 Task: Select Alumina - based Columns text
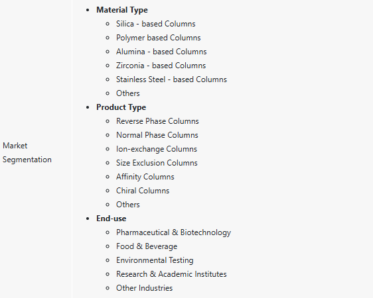[161, 52]
